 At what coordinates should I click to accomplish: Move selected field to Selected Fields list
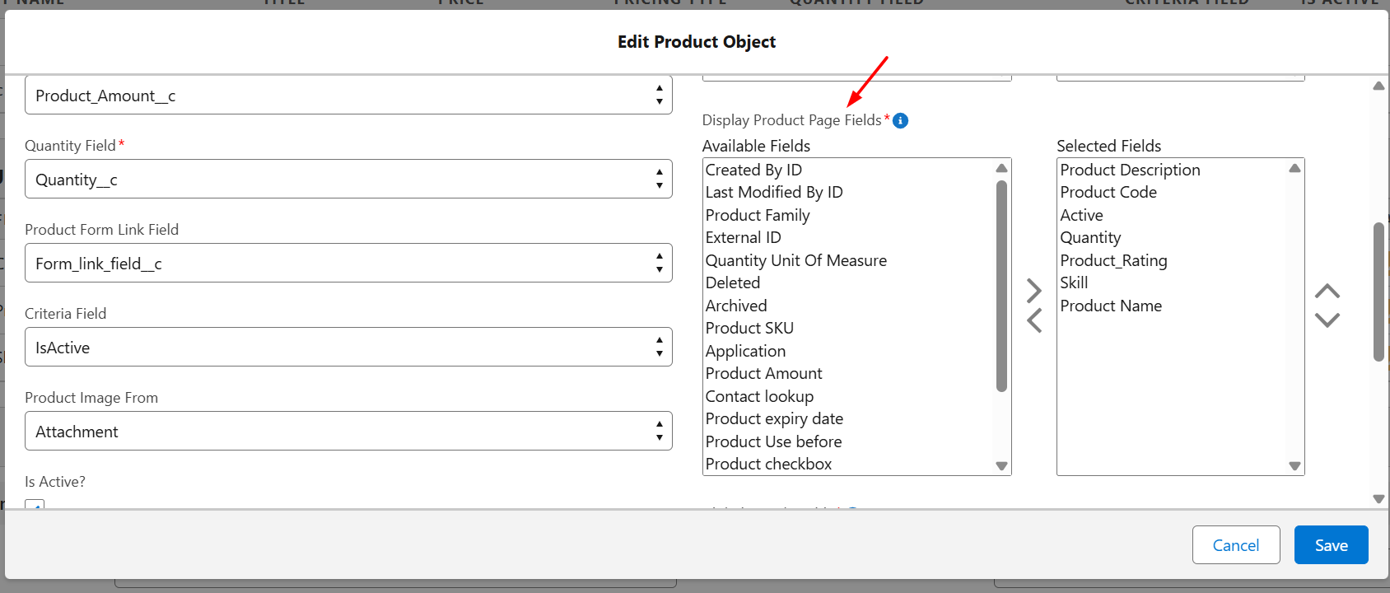tap(1034, 291)
